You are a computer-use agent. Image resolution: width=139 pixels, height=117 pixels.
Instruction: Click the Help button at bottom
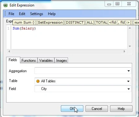point(121,109)
